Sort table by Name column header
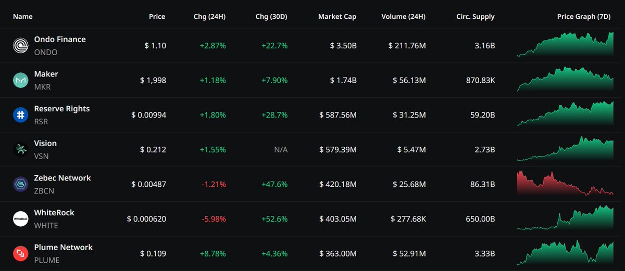Image resolution: width=625 pixels, height=271 pixels. click(22, 17)
